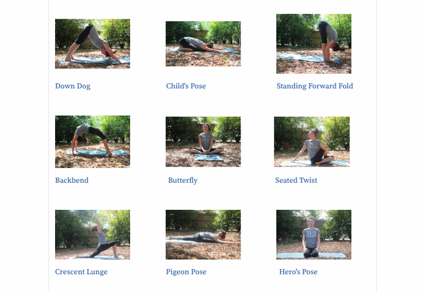
Task: Open the Pigeon Pose photo
Action: click(x=203, y=235)
